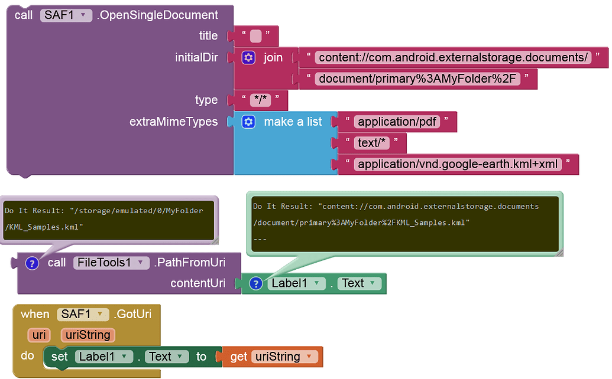612x379 pixels.
Task: Open the mutator gear on the join block
Action: (x=248, y=57)
